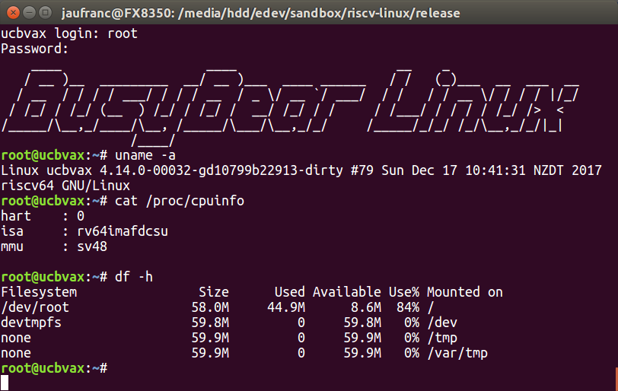
Task: Minimize the terminal window
Action: tap(30, 13)
